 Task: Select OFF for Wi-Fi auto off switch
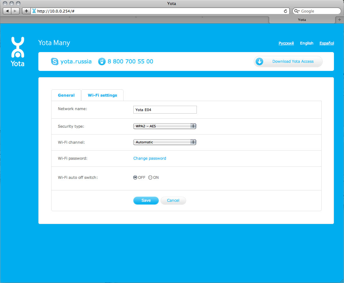[x=135, y=178]
